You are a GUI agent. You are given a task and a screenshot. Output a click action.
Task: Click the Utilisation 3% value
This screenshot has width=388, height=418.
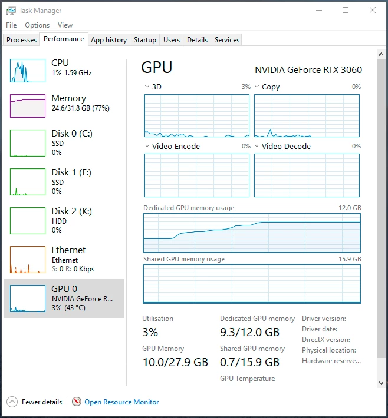pos(150,332)
